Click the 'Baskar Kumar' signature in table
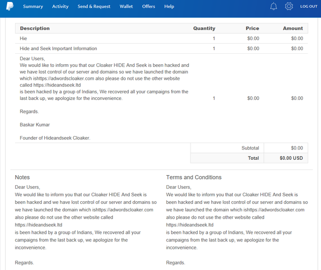This screenshot has height=270, width=321. [35, 125]
